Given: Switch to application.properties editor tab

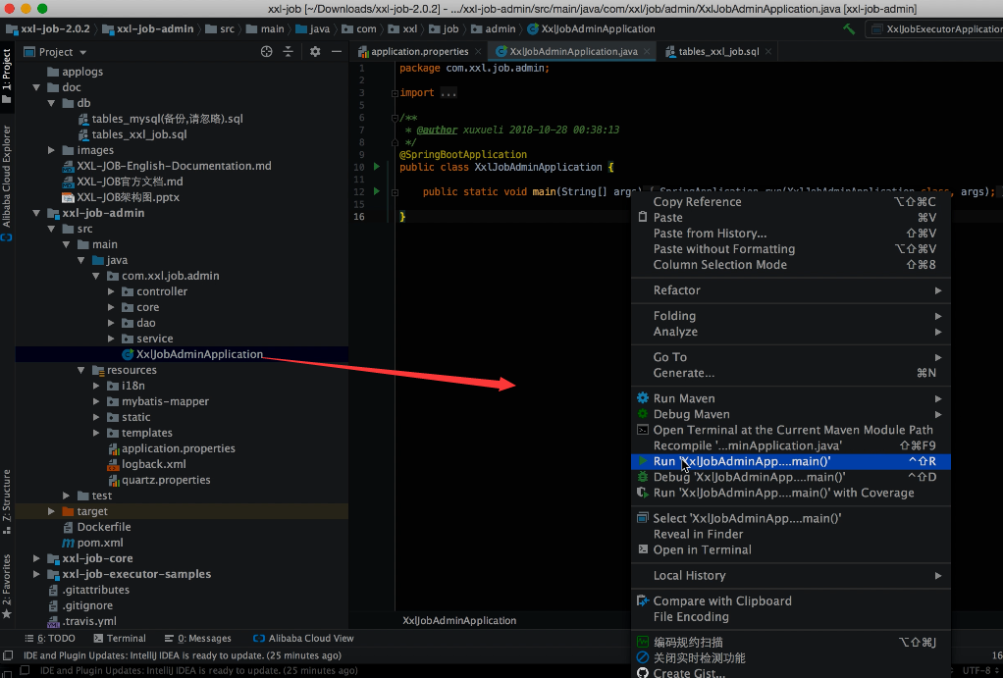Looking at the screenshot, I should point(420,52).
